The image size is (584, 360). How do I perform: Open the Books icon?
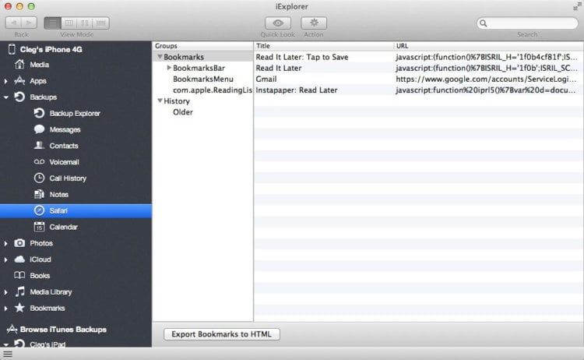[x=19, y=275]
